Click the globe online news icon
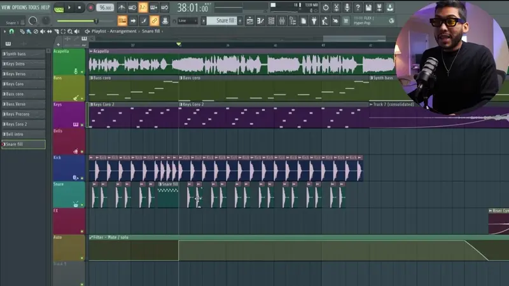 [392, 21]
